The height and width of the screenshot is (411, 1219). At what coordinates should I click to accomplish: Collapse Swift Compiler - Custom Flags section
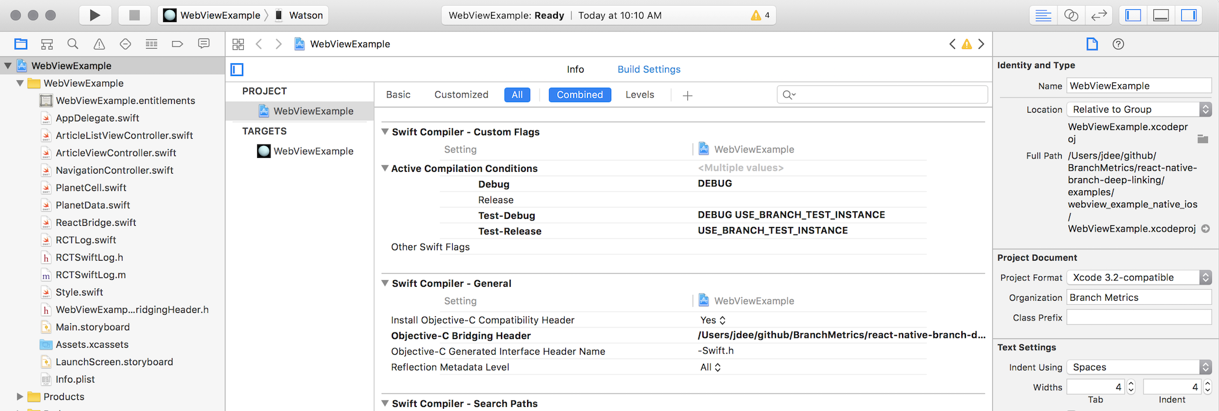point(384,132)
